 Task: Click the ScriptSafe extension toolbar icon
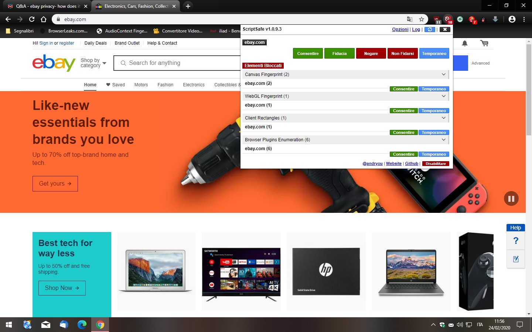(448, 19)
